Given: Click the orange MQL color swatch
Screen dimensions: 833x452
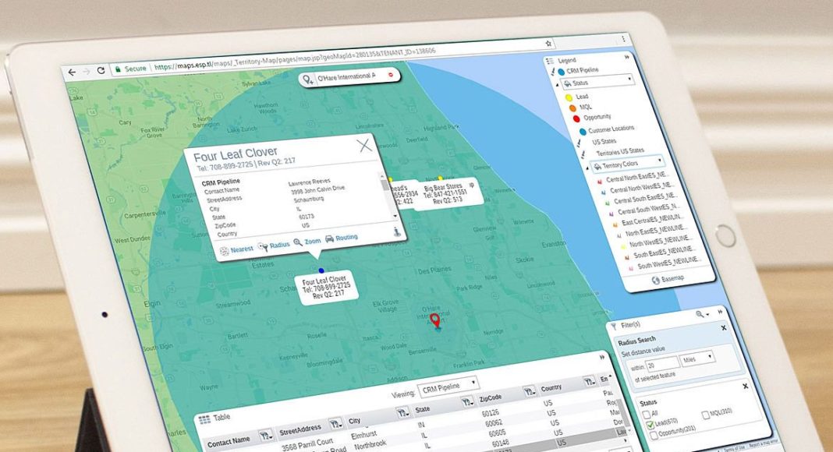Looking at the screenshot, I should click(x=572, y=109).
